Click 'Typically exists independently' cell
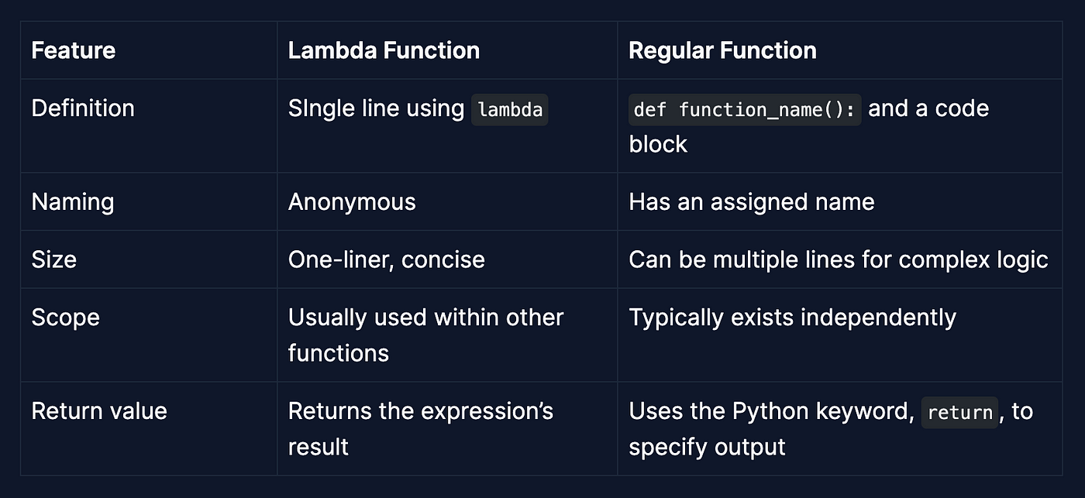The width and height of the screenshot is (1085, 498). (x=792, y=317)
